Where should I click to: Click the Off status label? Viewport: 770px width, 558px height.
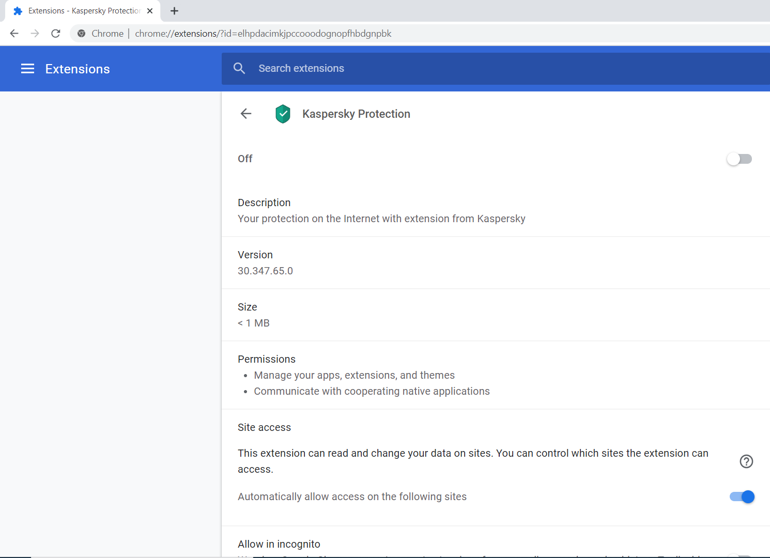[x=245, y=159]
